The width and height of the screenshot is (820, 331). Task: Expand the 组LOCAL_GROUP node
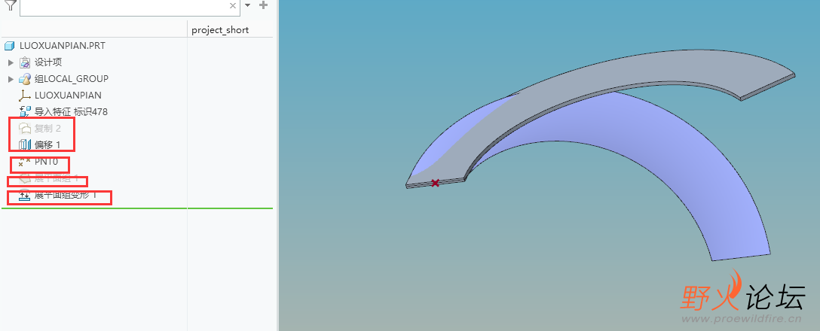(x=11, y=79)
